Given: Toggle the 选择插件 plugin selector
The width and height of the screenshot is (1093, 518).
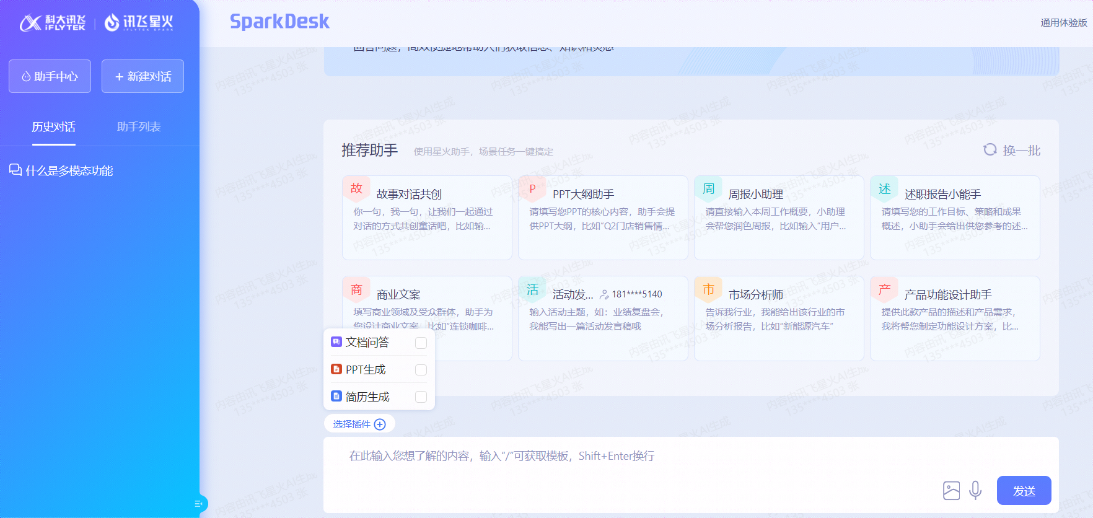Looking at the screenshot, I should coord(359,424).
